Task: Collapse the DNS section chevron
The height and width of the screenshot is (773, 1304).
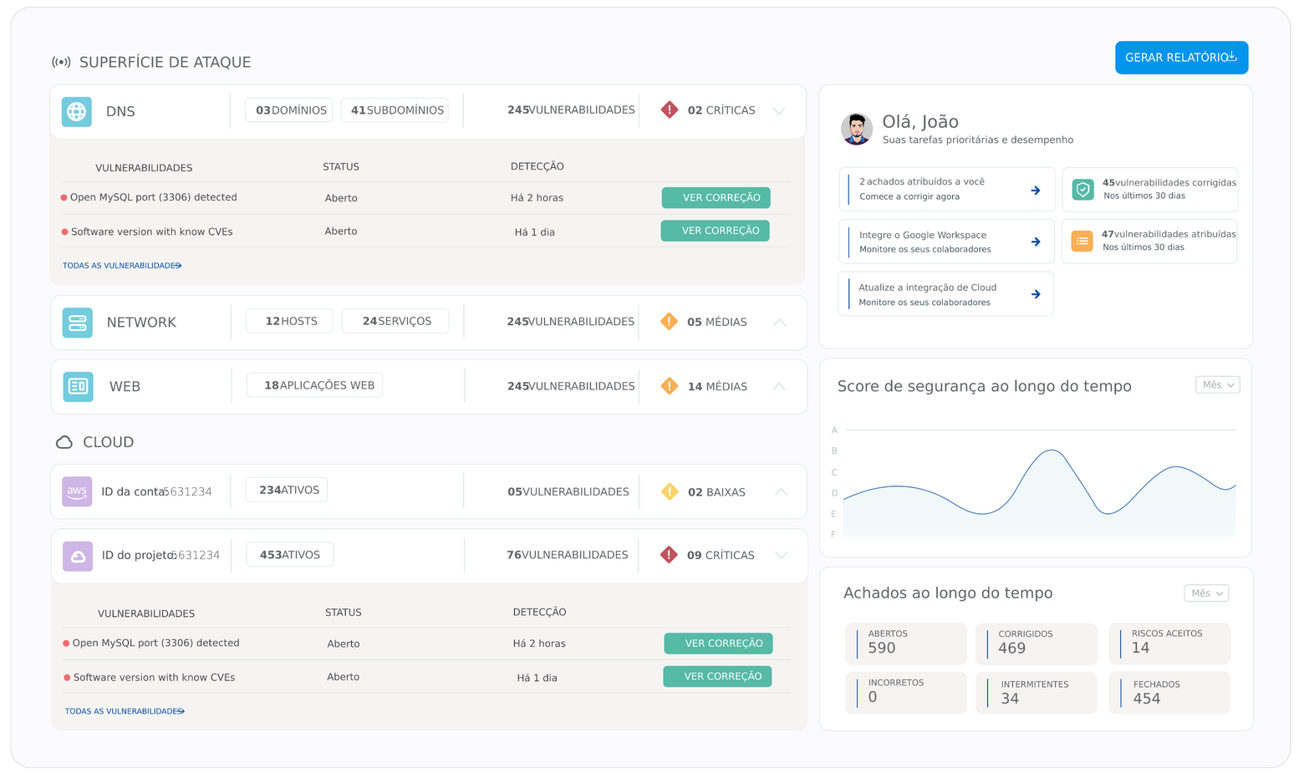Action: tap(779, 111)
